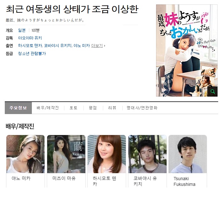222x197 pixels.
Task: Open the 포토 tab
Action: click(74, 108)
